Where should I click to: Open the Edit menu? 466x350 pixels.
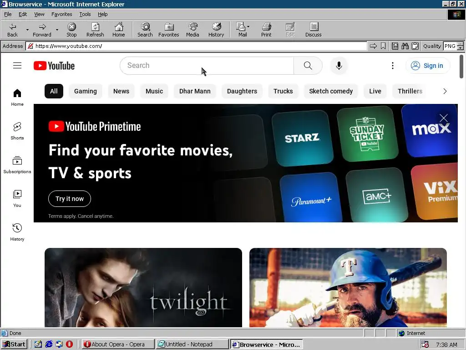coord(23,14)
